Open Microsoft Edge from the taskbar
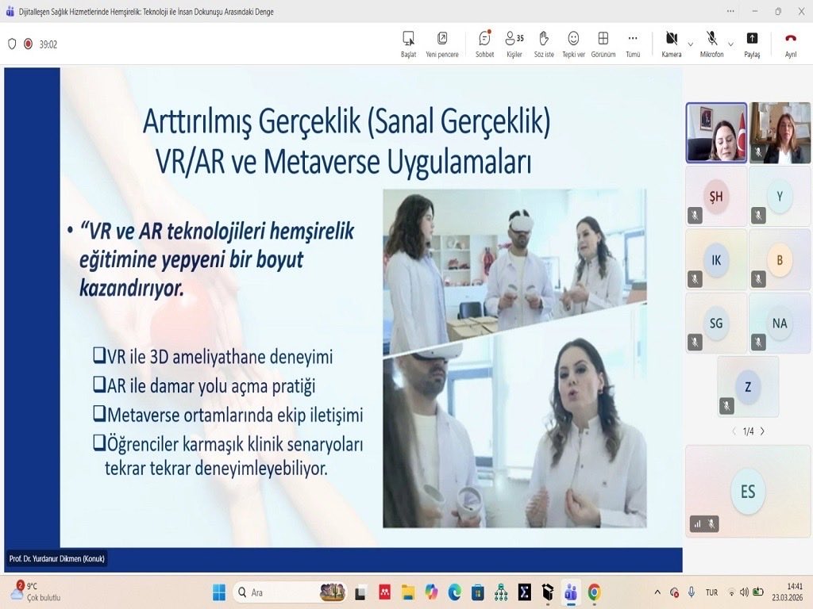The image size is (813, 609). [x=457, y=592]
